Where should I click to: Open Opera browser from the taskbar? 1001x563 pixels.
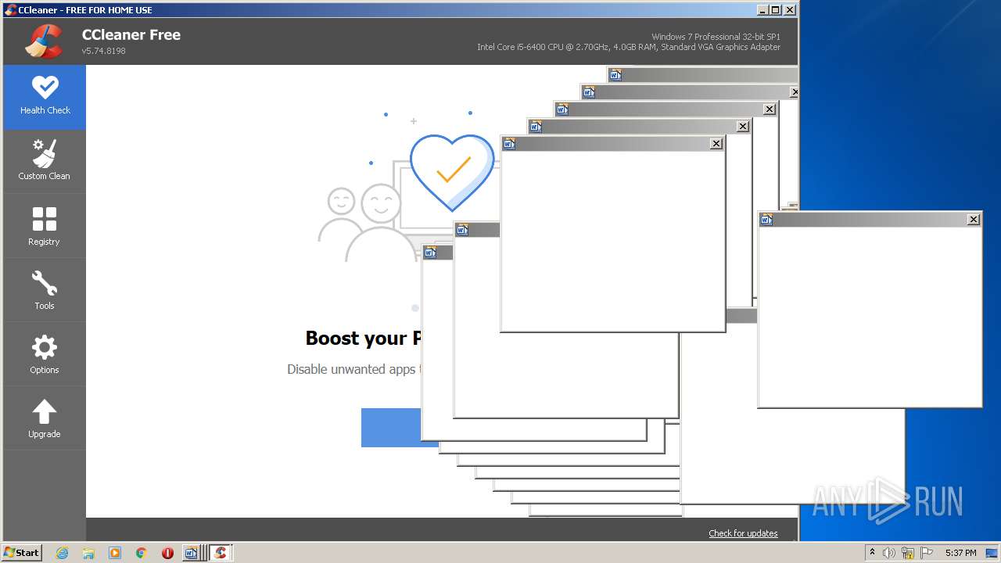[x=167, y=553]
